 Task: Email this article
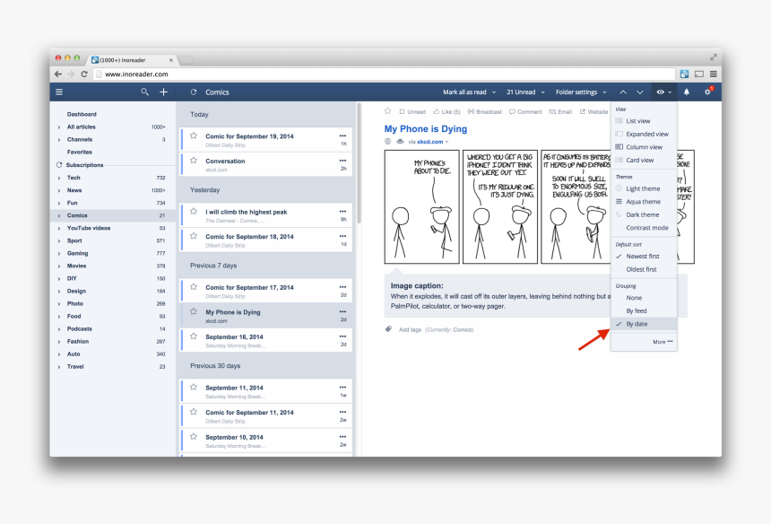[560, 111]
